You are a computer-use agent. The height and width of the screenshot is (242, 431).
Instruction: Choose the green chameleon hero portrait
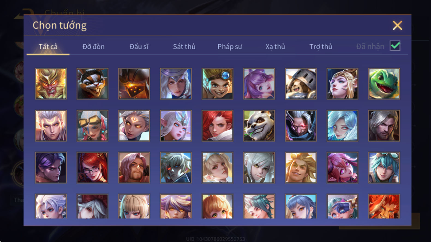pos(384,84)
